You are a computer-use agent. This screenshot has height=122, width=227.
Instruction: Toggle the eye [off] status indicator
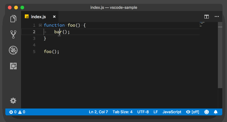(192, 112)
